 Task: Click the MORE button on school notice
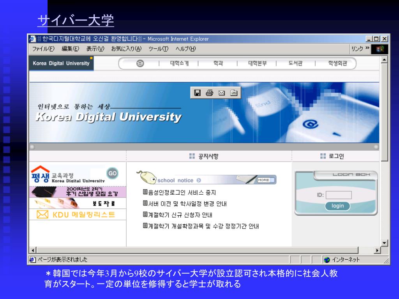[x=266, y=180]
